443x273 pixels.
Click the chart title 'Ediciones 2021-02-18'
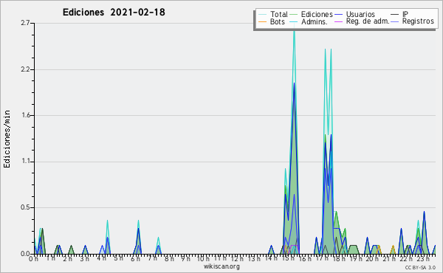click(114, 12)
